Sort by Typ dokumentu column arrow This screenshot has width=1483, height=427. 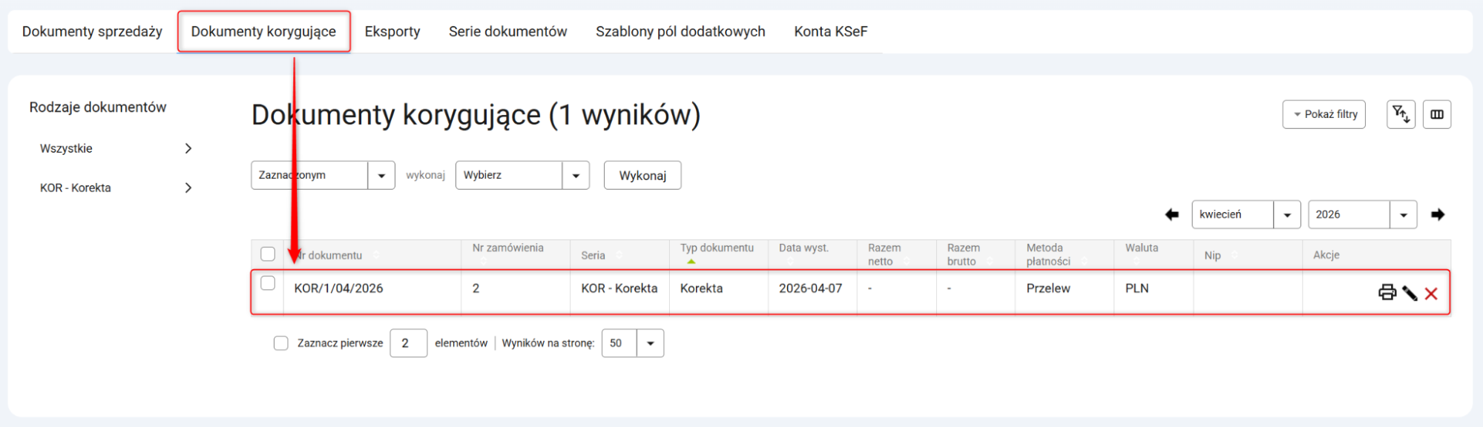pyautogui.click(x=691, y=262)
